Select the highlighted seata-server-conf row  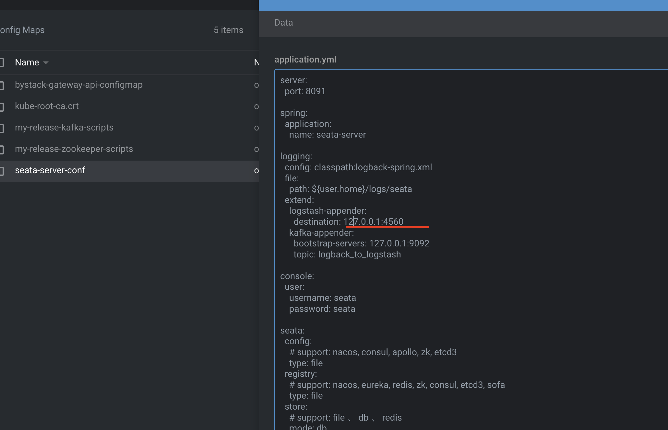click(50, 170)
